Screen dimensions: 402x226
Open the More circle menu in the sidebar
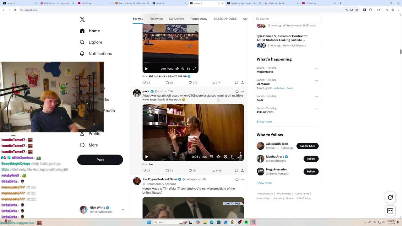pyautogui.click(x=82, y=145)
